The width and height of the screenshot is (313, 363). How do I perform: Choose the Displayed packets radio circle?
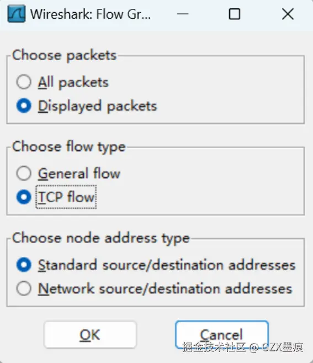pyautogui.click(x=24, y=106)
